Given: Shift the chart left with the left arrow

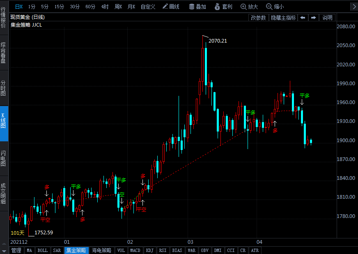Looking at the screenshot, I should [x=303, y=18].
